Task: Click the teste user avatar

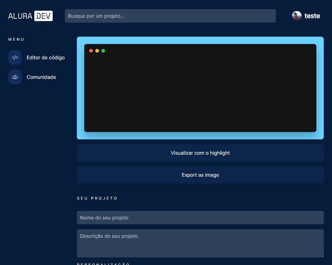Action: point(296,16)
